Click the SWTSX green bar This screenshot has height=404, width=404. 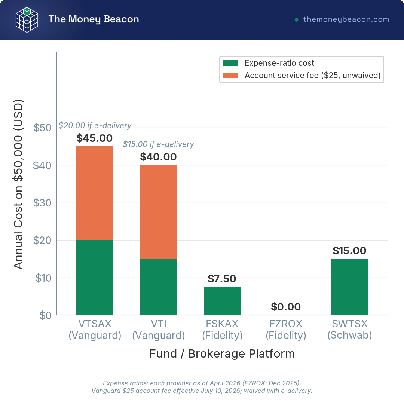[x=349, y=287]
